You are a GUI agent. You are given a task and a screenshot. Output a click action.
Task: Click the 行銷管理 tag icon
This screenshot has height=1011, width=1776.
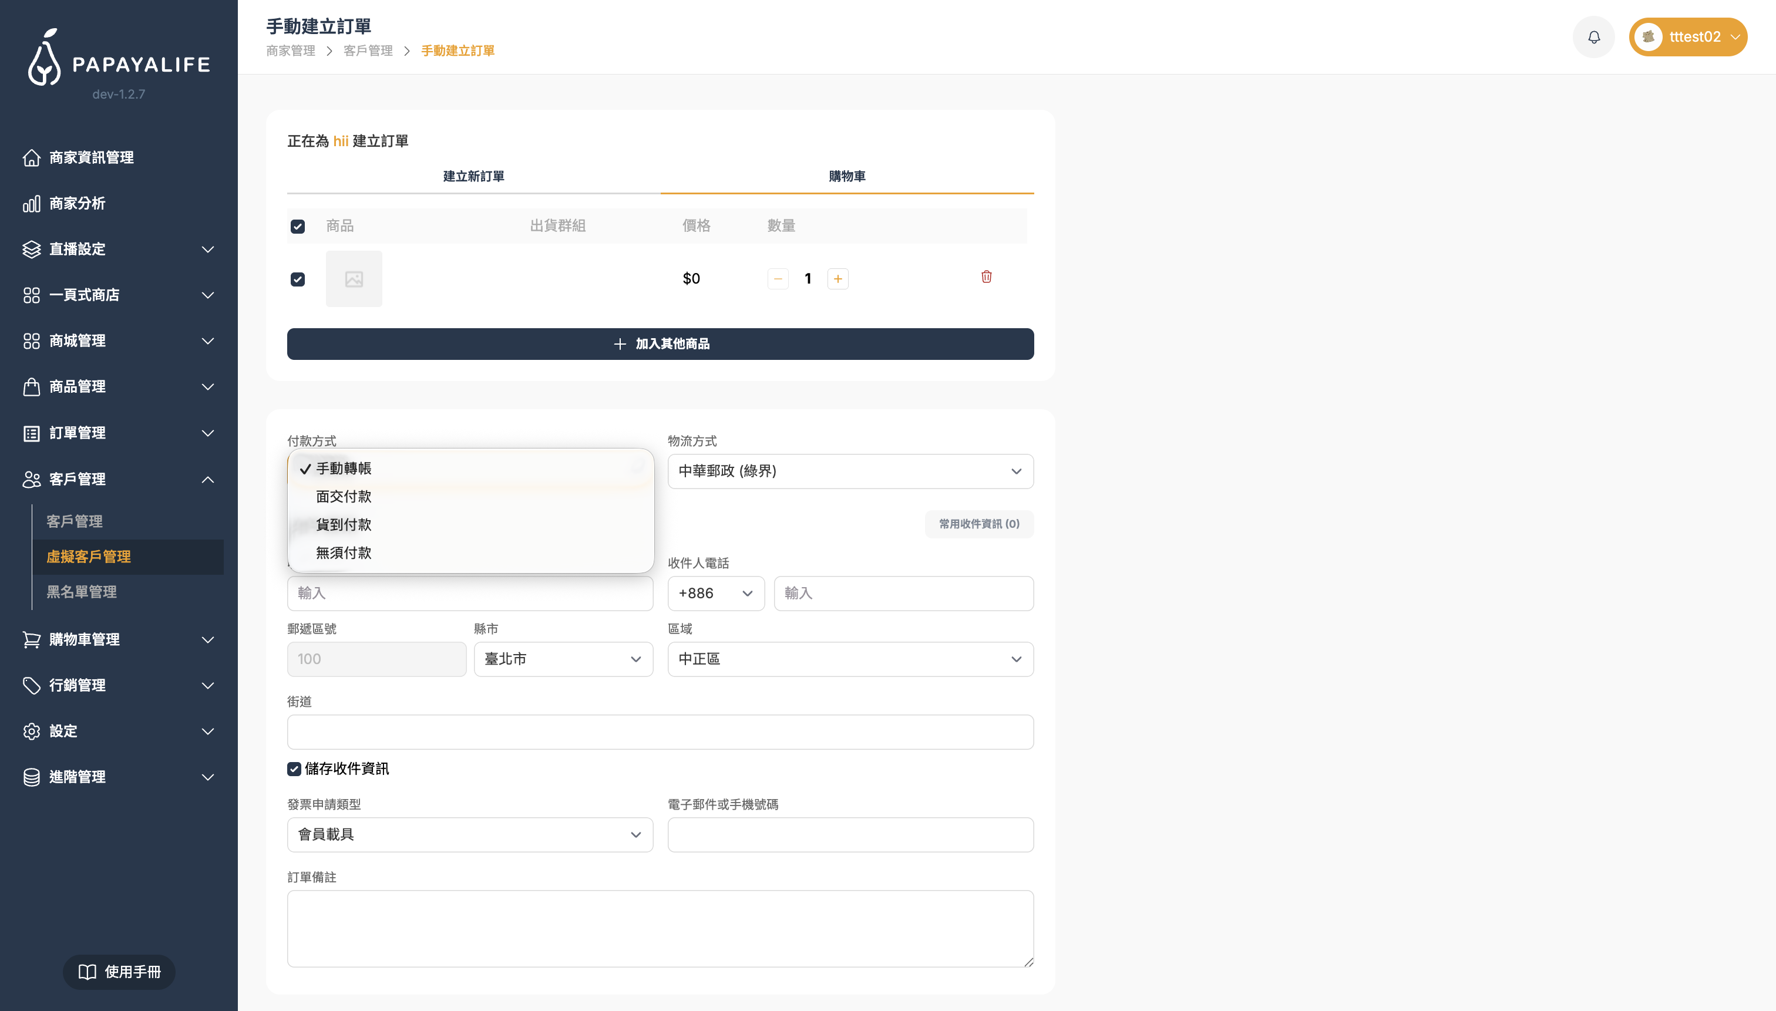coord(32,685)
